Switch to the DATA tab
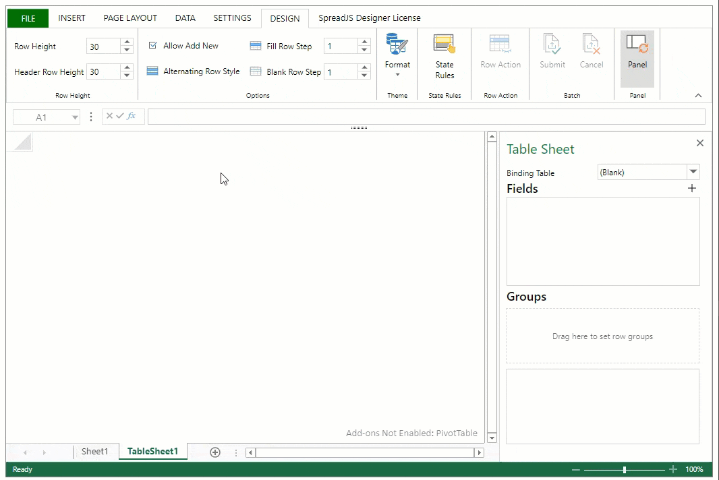 pos(185,18)
